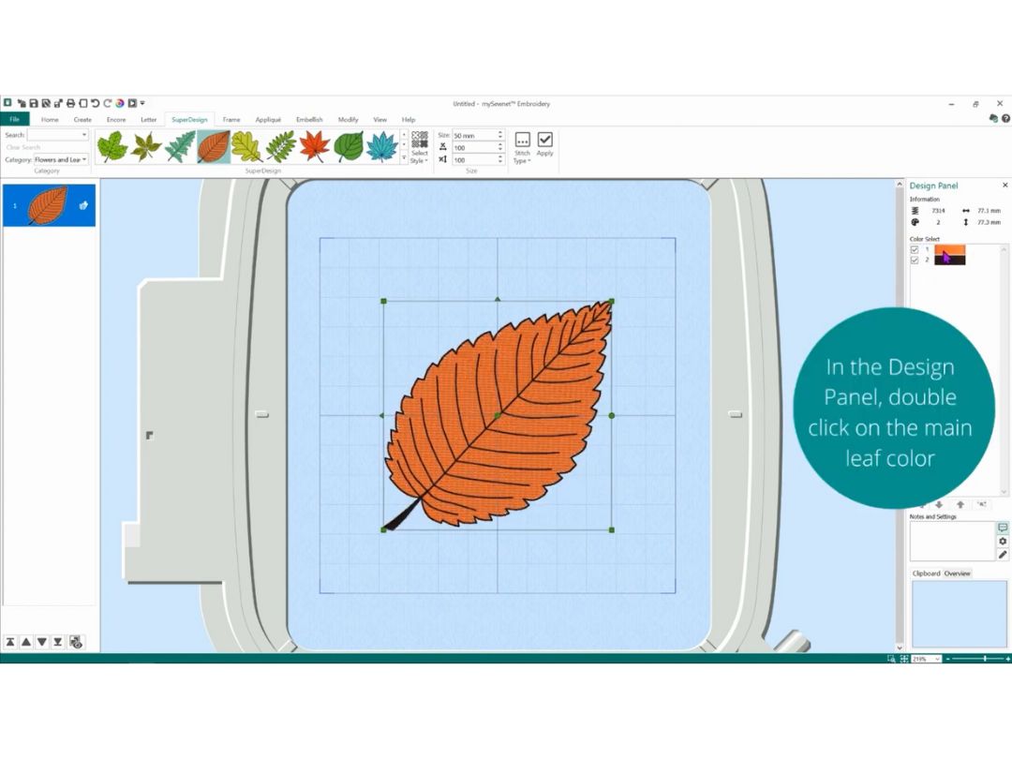Click the Apply checkmark icon
Image resolution: width=1012 pixels, height=759 pixels.
544,140
